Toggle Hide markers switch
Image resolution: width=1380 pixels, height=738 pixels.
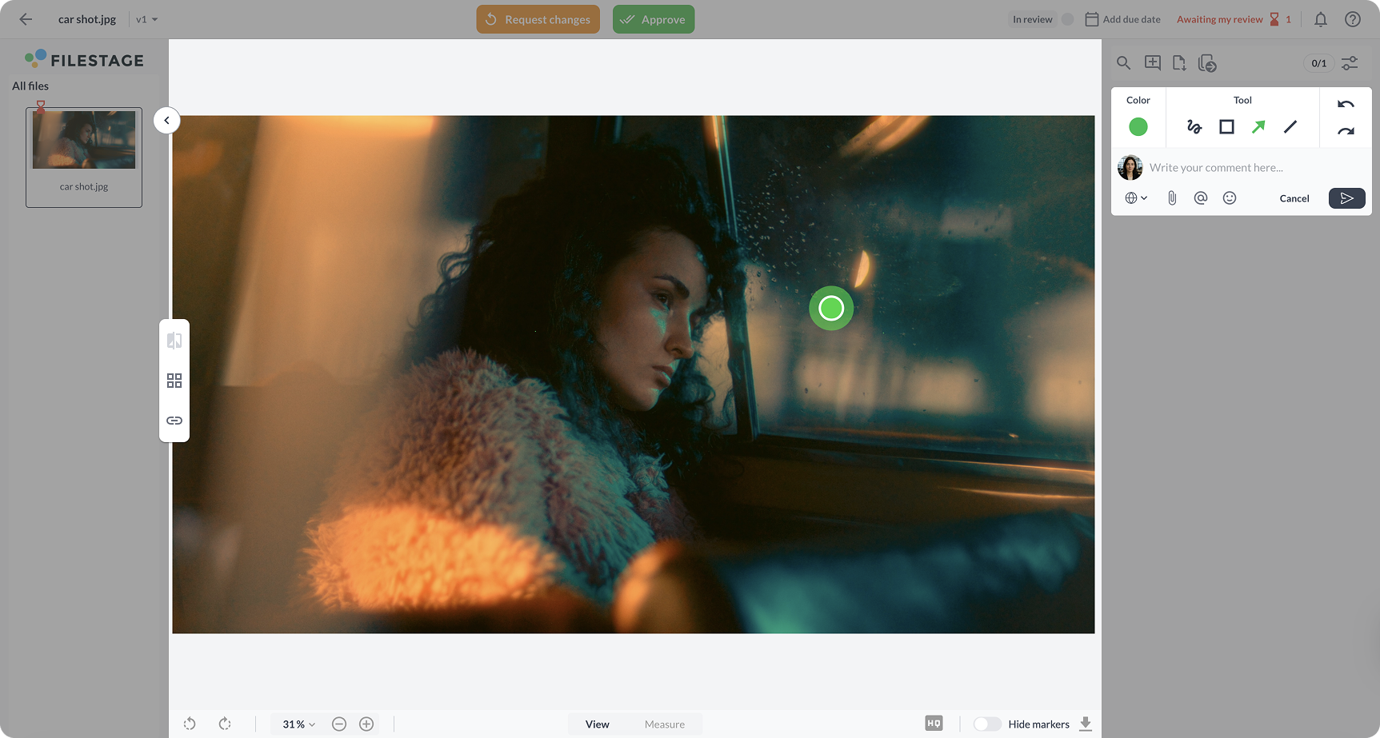[986, 723]
